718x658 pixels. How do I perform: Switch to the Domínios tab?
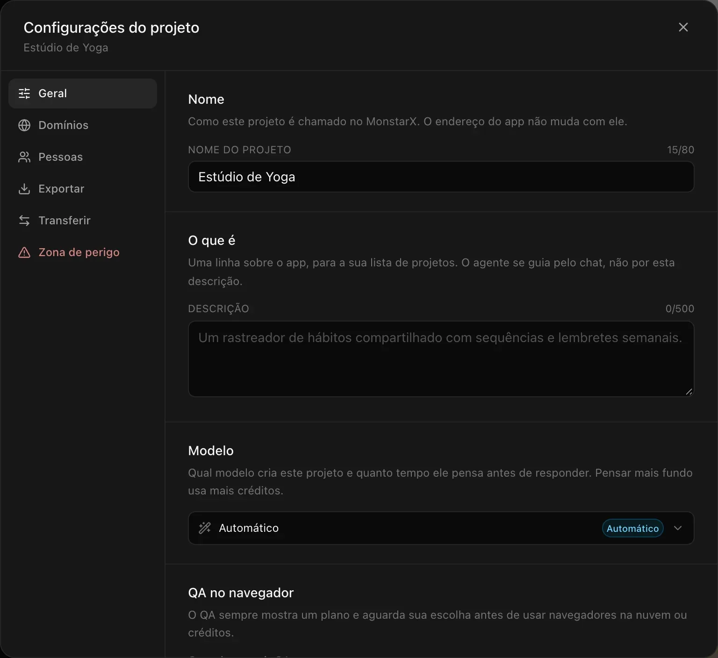pos(83,125)
